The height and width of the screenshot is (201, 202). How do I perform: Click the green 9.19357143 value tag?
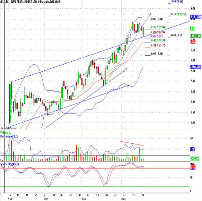[196, 36]
